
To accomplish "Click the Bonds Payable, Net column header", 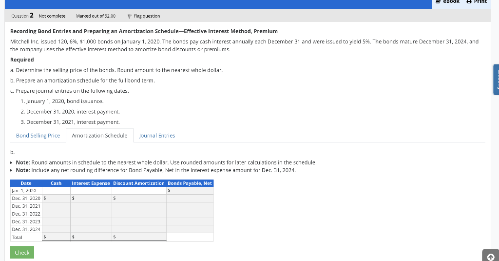I will click(x=190, y=183).
